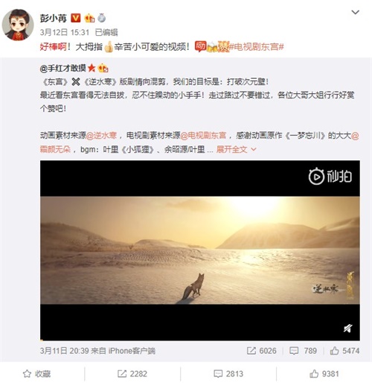Like the original post with 5474 likes

tap(344, 351)
